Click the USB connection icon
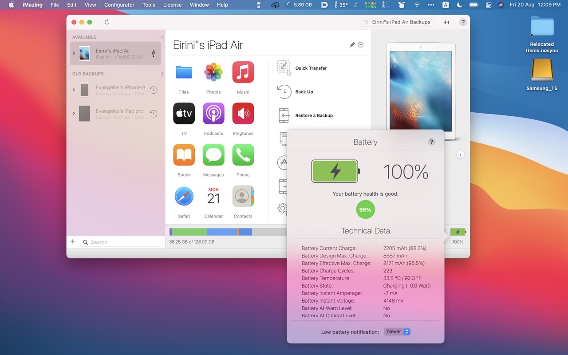 (153, 53)
